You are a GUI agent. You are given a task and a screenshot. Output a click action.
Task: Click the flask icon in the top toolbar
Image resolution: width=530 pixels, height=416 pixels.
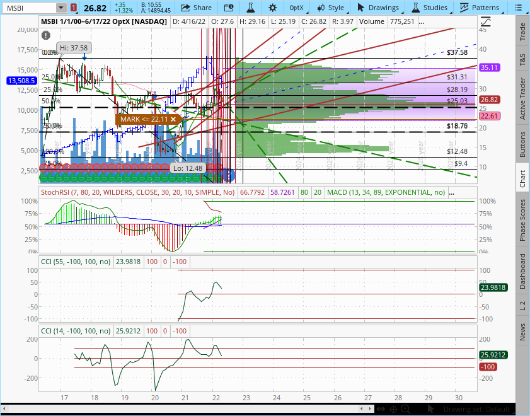click(x=250, y=8)
